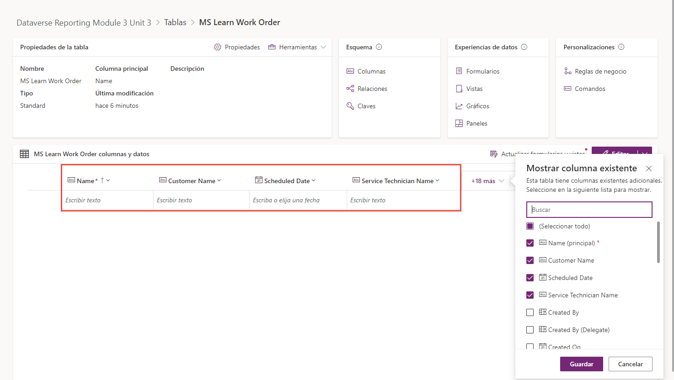
Task: Click the Vistas icon
Action: click(459, 89)
